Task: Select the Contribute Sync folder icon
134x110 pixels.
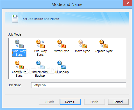Action: point(19,65)
